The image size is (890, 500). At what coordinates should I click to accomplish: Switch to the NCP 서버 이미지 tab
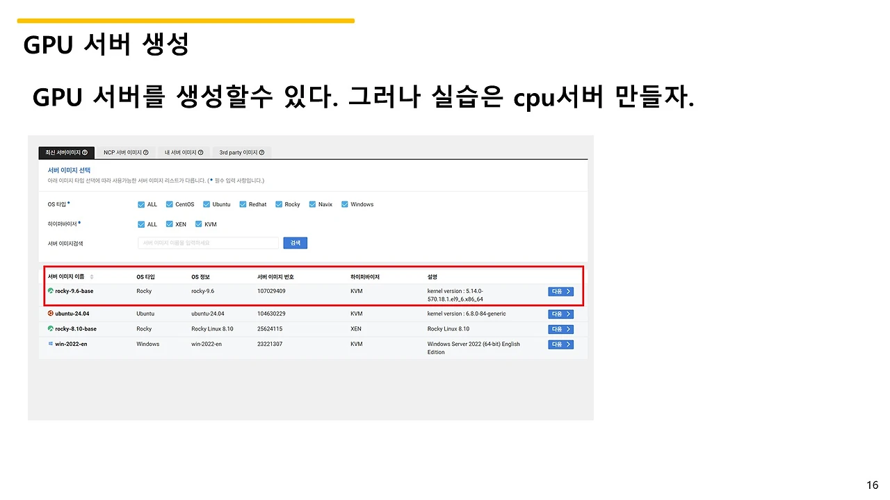[125, 152]
